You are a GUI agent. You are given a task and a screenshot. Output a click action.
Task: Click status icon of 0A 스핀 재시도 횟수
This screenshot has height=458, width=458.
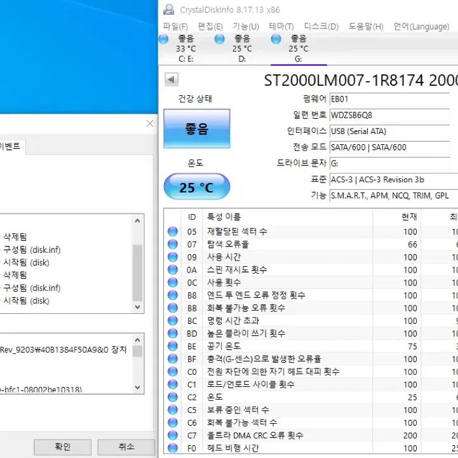(x=173, y=269)
